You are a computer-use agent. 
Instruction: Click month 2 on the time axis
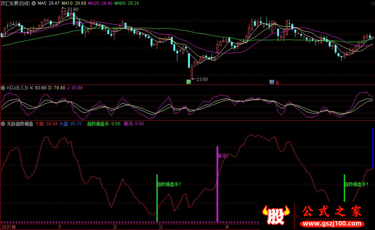point(115,227)
